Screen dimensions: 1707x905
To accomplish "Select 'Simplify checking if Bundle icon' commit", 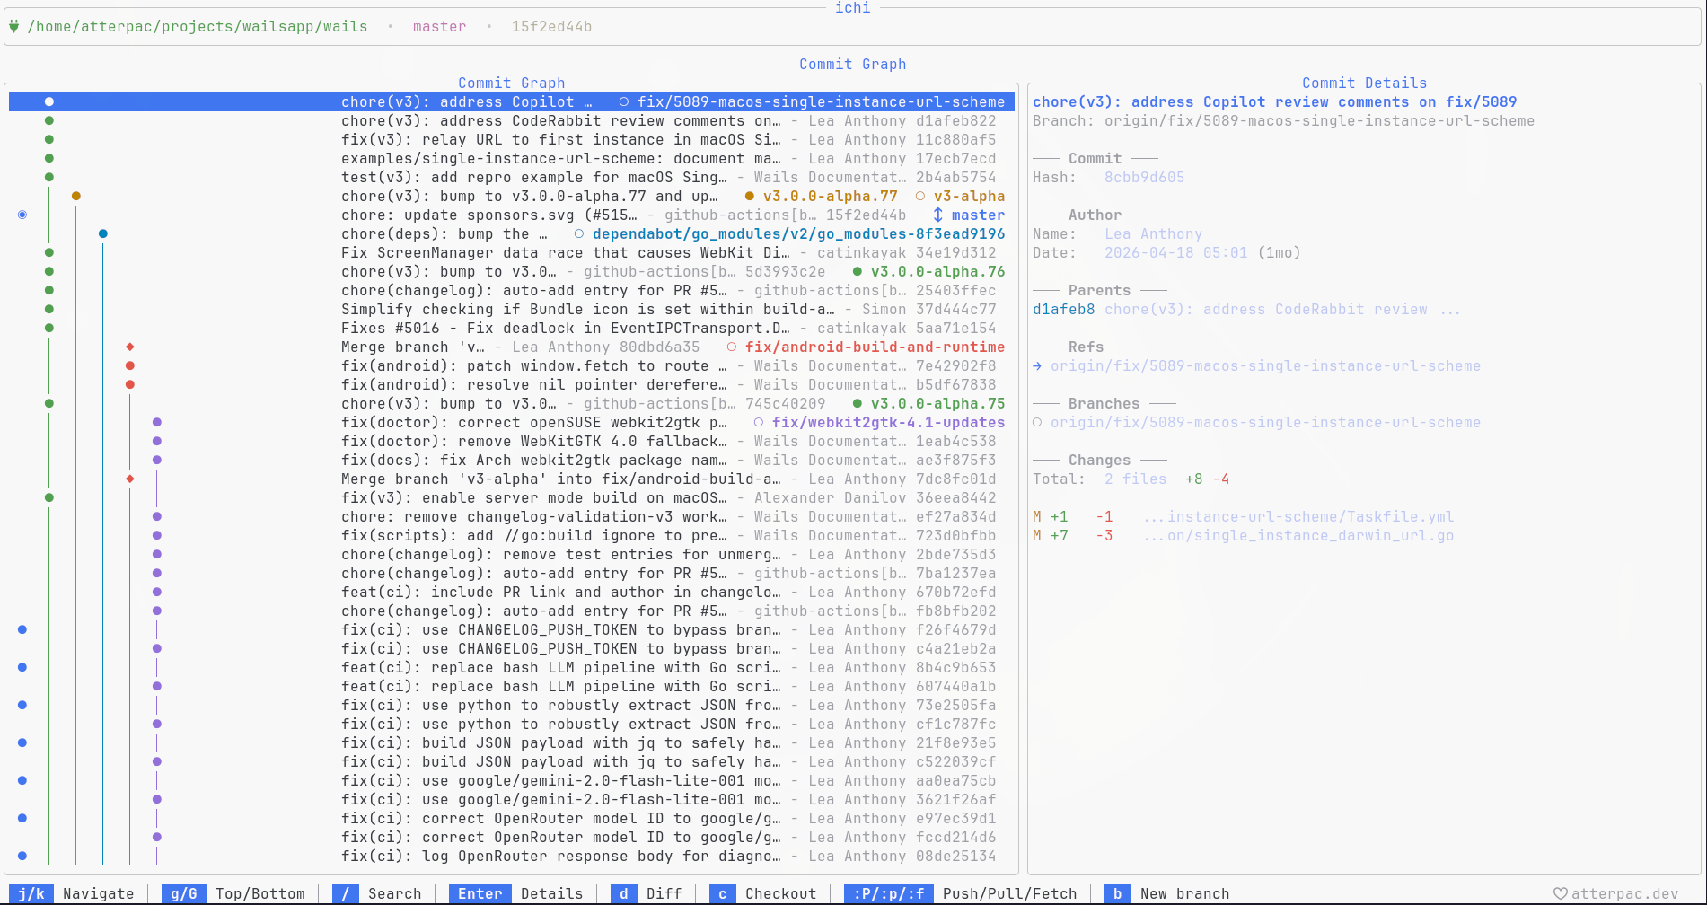I will click(x=512, y=310).
